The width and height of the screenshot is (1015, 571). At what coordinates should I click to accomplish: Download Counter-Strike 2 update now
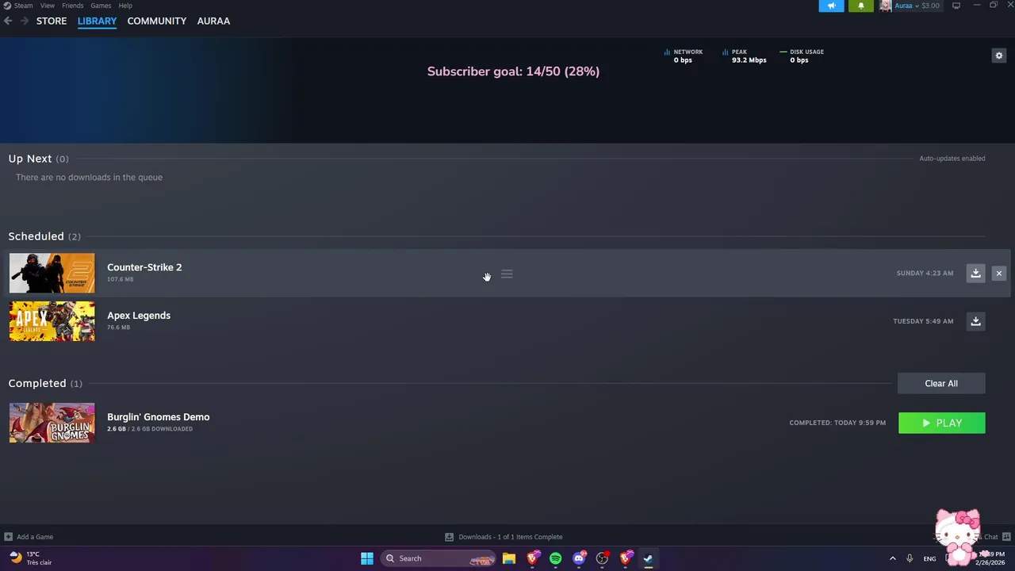tap(975, 273)
